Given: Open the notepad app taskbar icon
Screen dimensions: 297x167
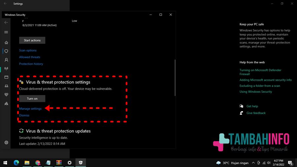Looking at the screenshot, I should point(48,163).
